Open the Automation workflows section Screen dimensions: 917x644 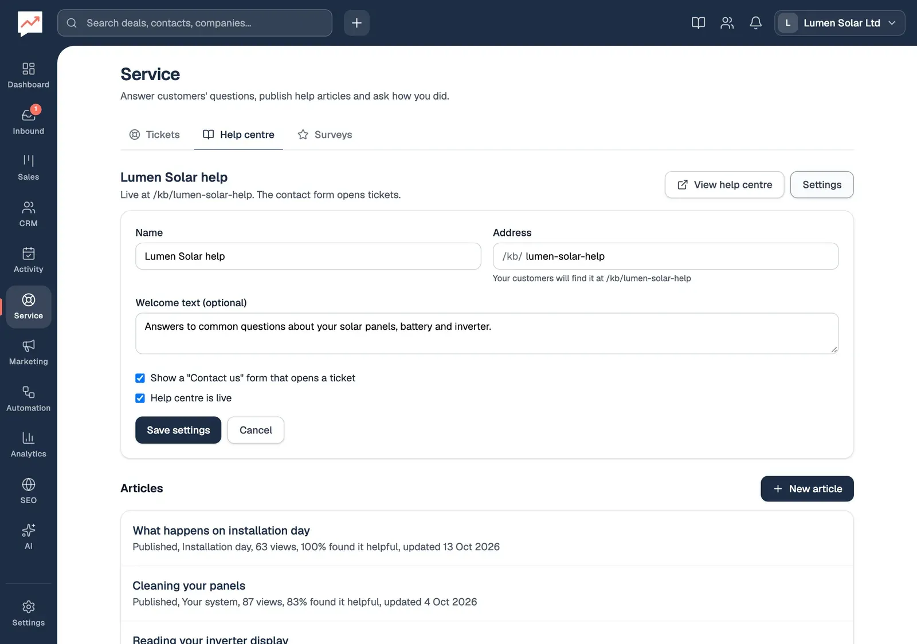tap(28, 399)
